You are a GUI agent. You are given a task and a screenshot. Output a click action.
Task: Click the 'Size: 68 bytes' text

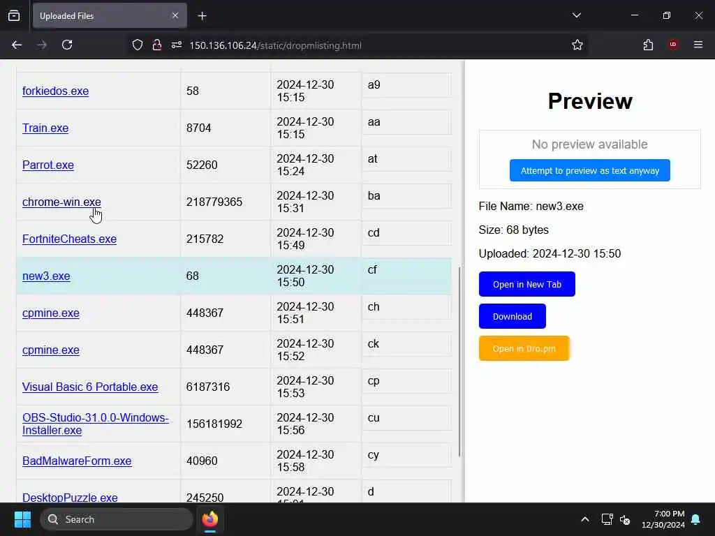(x=513, y=230)
